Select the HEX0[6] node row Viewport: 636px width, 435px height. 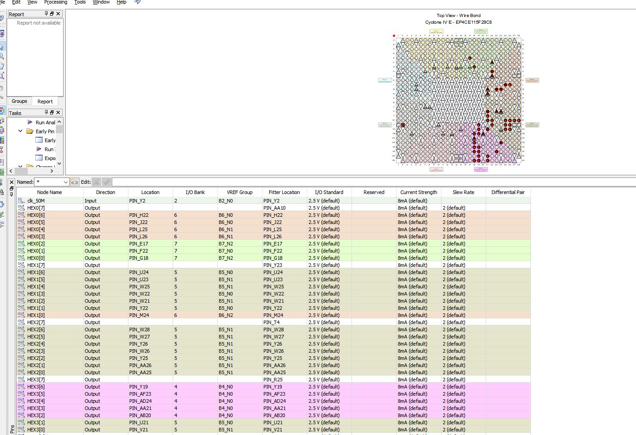click(274, 215)
